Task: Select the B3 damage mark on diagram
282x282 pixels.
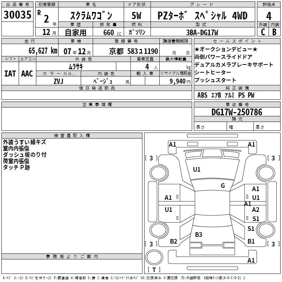Action: tap(198, 234)
